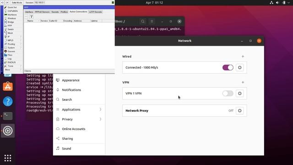Toggle the Wired connection switch off
This screenshot has width=293, height=165.
[228, 67]
